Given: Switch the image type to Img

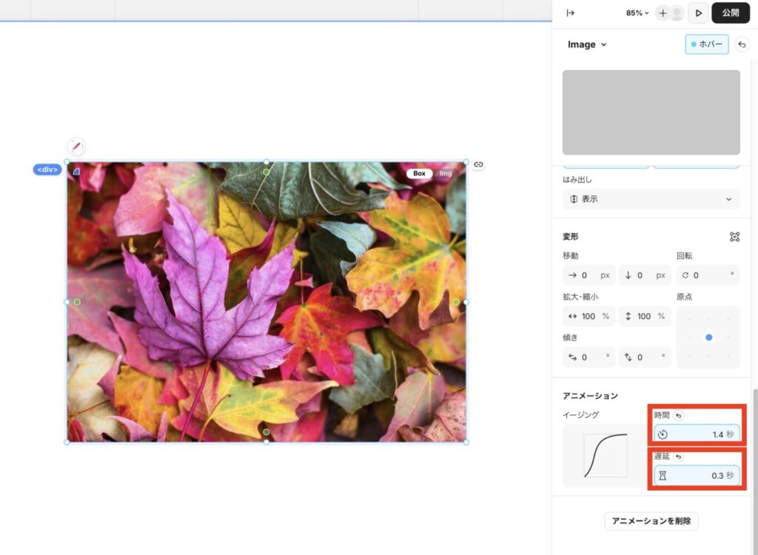Looking at the screenshot, I should tap(446, 173).
